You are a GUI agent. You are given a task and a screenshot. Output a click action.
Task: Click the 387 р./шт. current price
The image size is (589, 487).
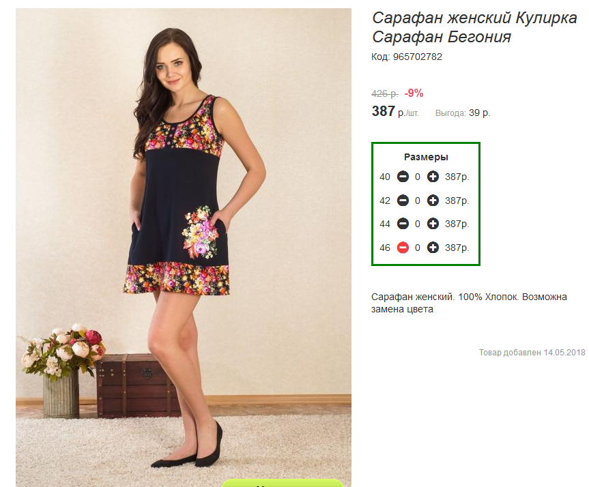394,111
